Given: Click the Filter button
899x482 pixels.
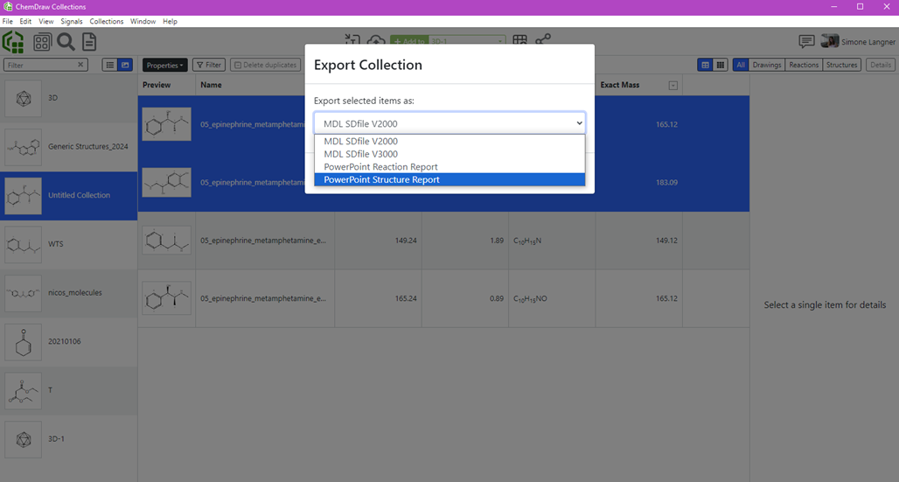Looking at the screenshot, I should pos(209,65).
